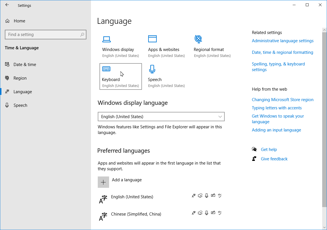
Task: Click the vertical scrollbar on the right
Action: click(324, 119)
